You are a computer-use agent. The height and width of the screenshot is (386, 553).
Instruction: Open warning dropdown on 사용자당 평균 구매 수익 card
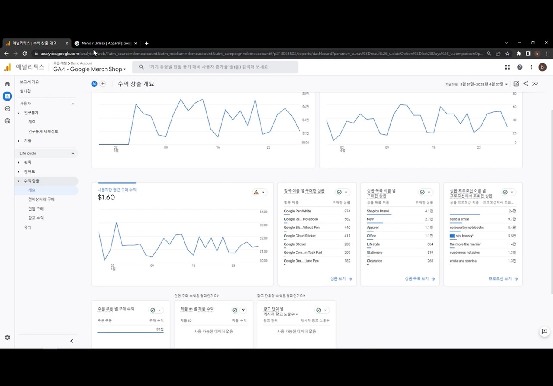pyautogui.click(x=260, y=192)
